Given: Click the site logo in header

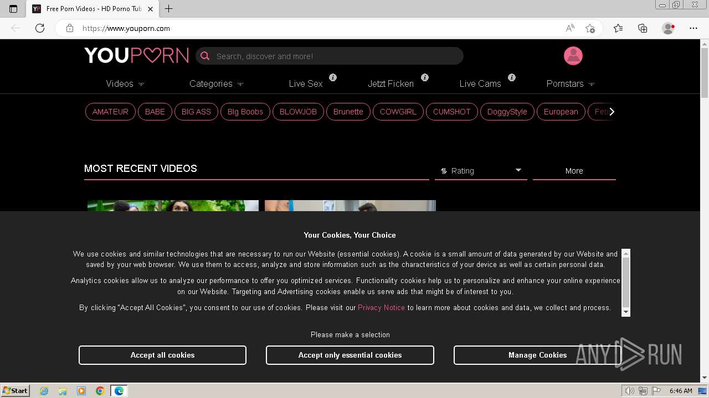Looking at the screenshot, I should [x=136, y=55].
